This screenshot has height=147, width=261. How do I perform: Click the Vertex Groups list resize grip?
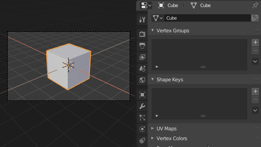pos(203,67)
